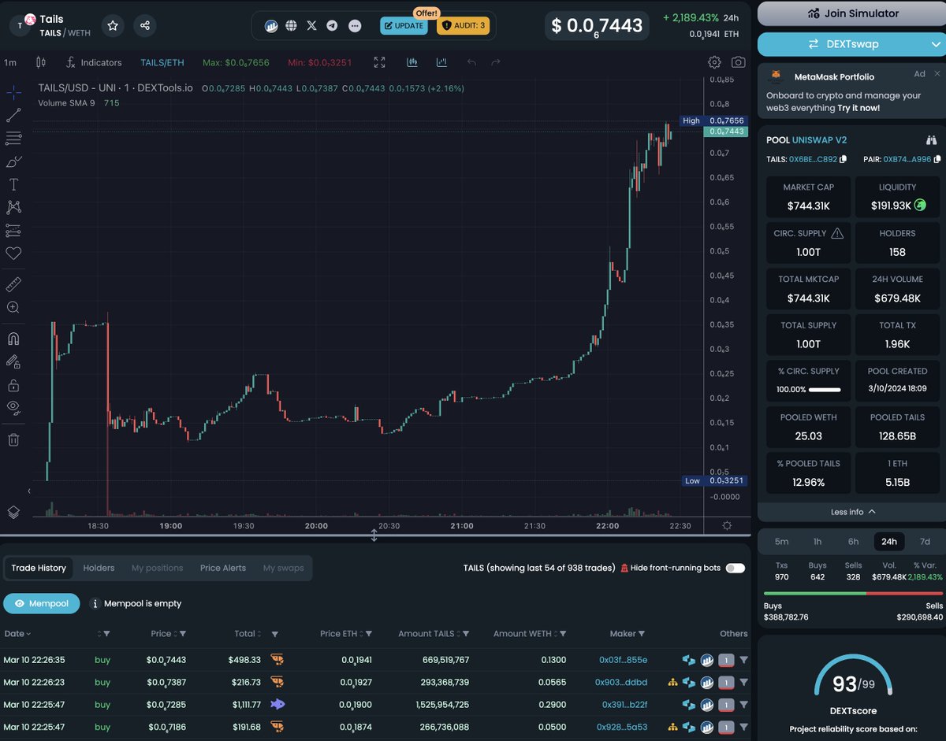946x741 pixels.
Task: Open the token website globe icon
Action: click(x=292, y=26)
